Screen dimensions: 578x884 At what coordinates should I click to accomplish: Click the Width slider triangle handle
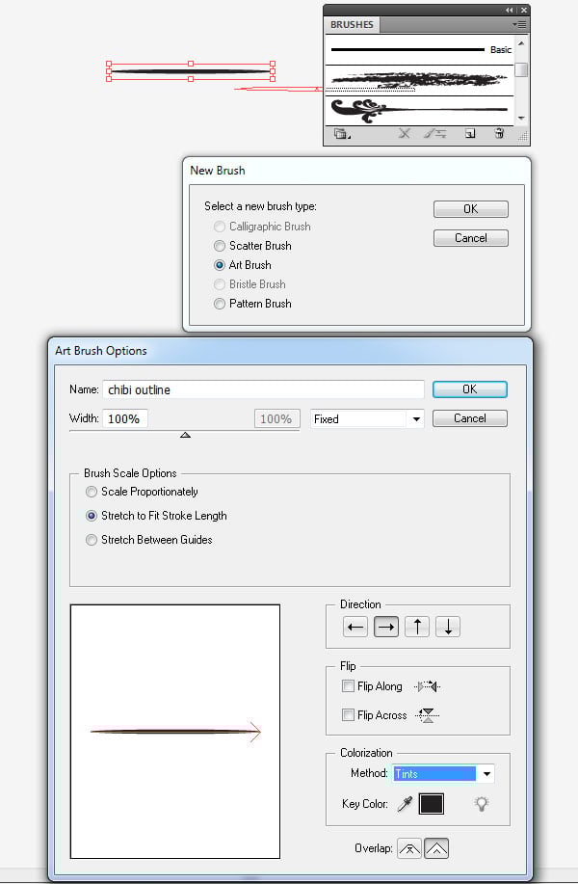tap(185, 435)
